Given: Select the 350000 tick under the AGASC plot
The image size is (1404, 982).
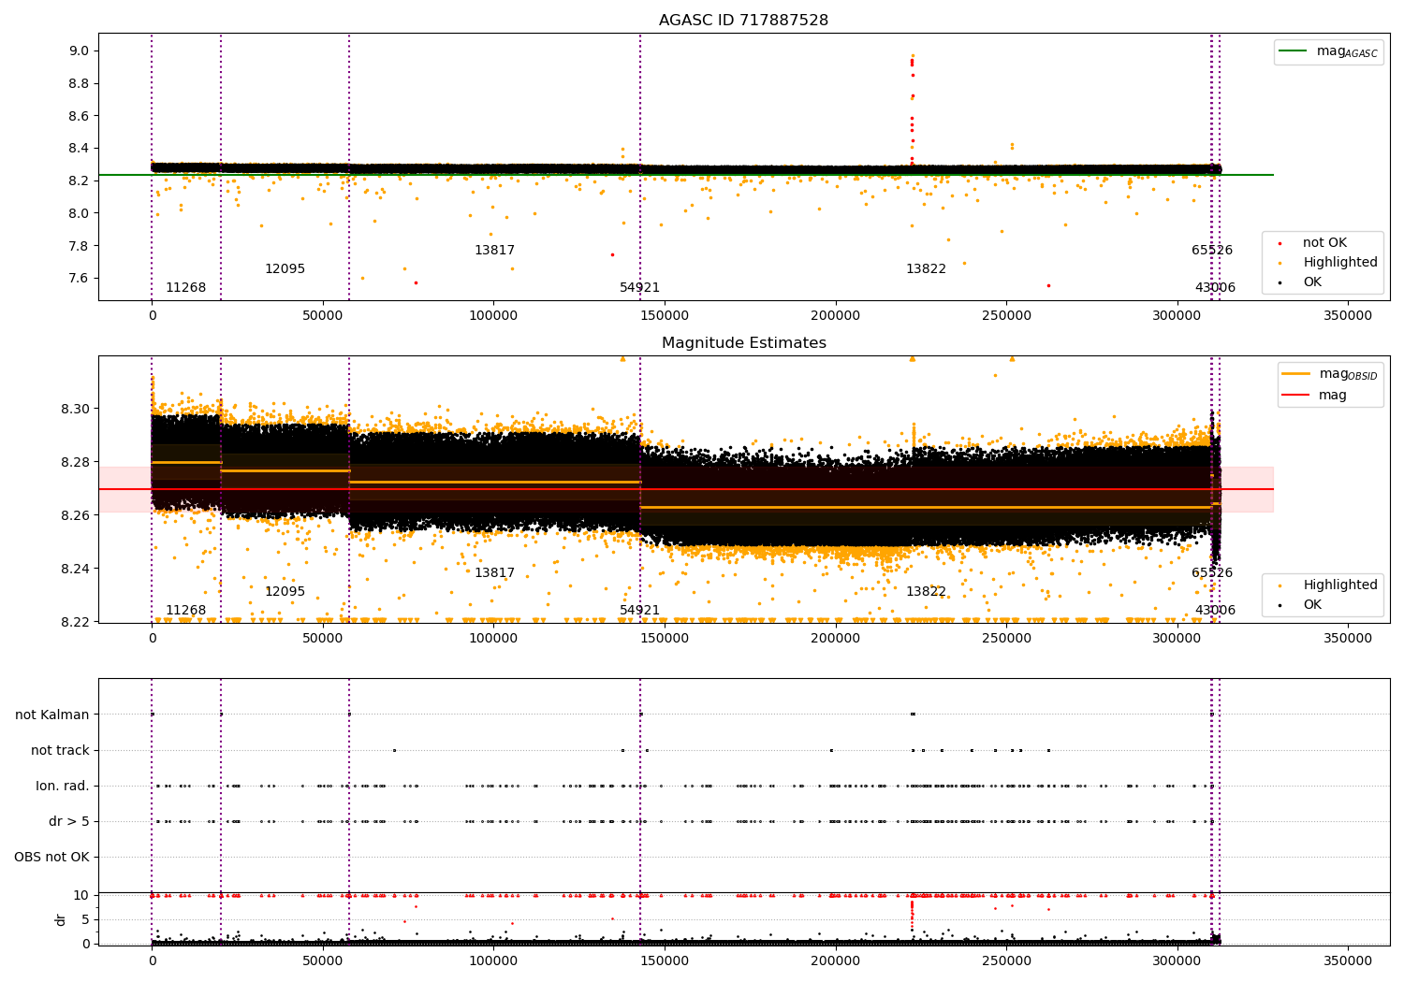Looking at the screenshot, I should click(x=1348, y=316).
